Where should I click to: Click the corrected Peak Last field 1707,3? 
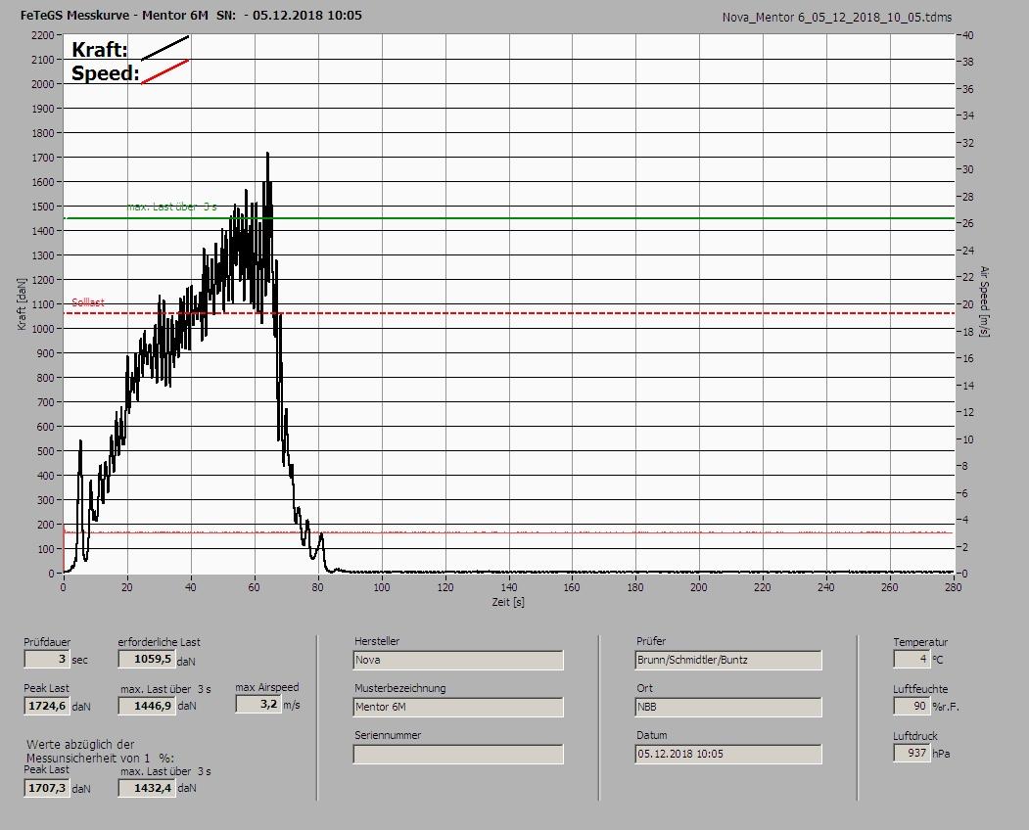pyautogui.click(x=47, y=788)
